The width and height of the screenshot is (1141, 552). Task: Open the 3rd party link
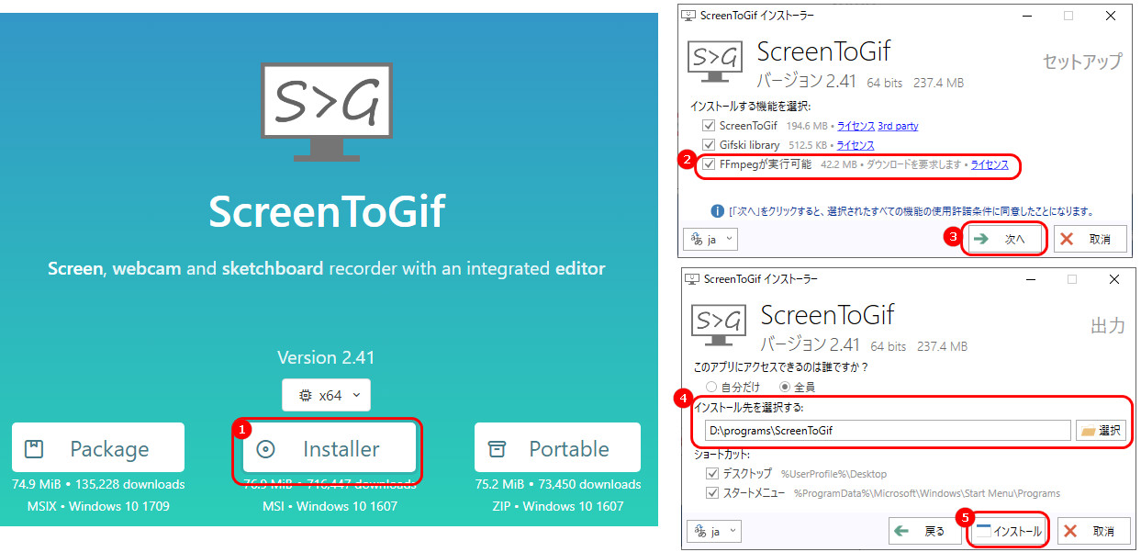pyautogui.click(x=897, y=126)
